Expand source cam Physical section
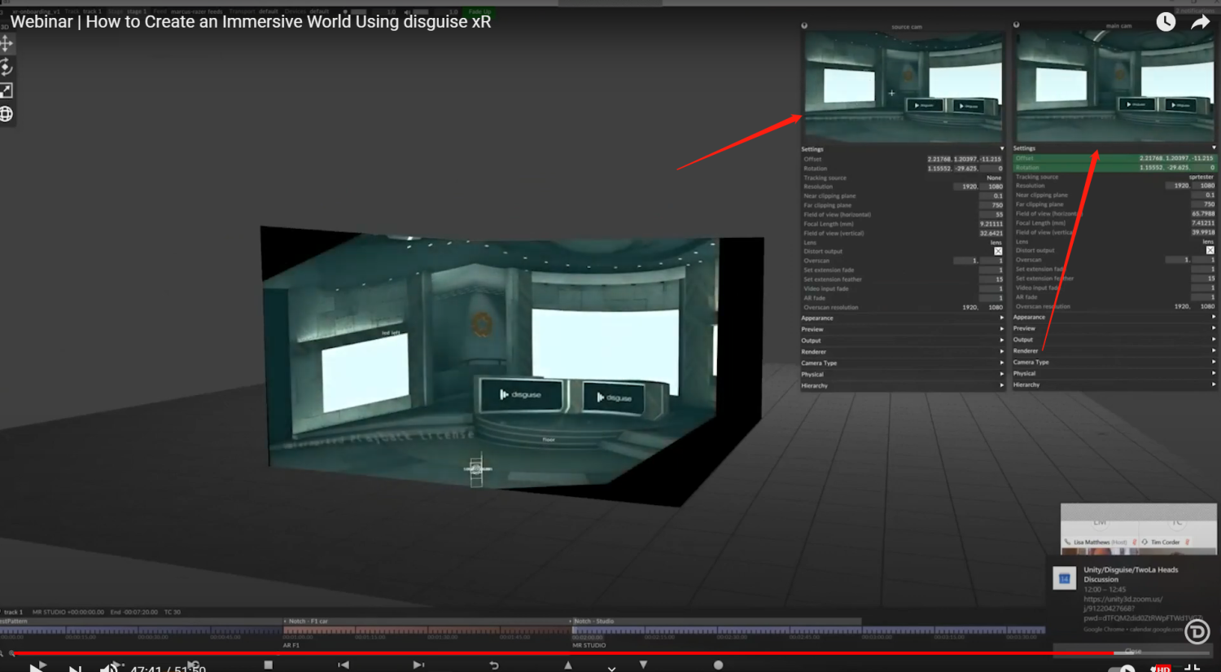Viewport: 1221px width, 672px height. (903, 374)
